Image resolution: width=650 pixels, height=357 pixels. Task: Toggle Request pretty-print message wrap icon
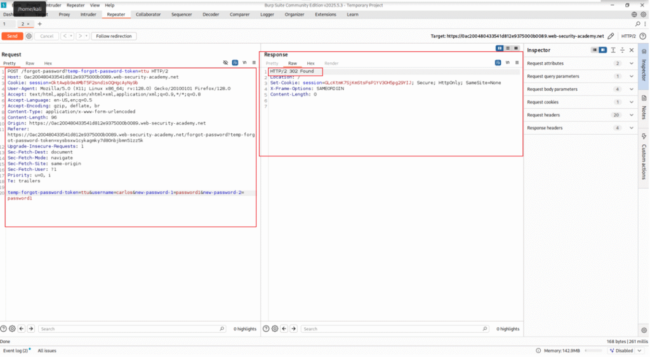[235, 63]
